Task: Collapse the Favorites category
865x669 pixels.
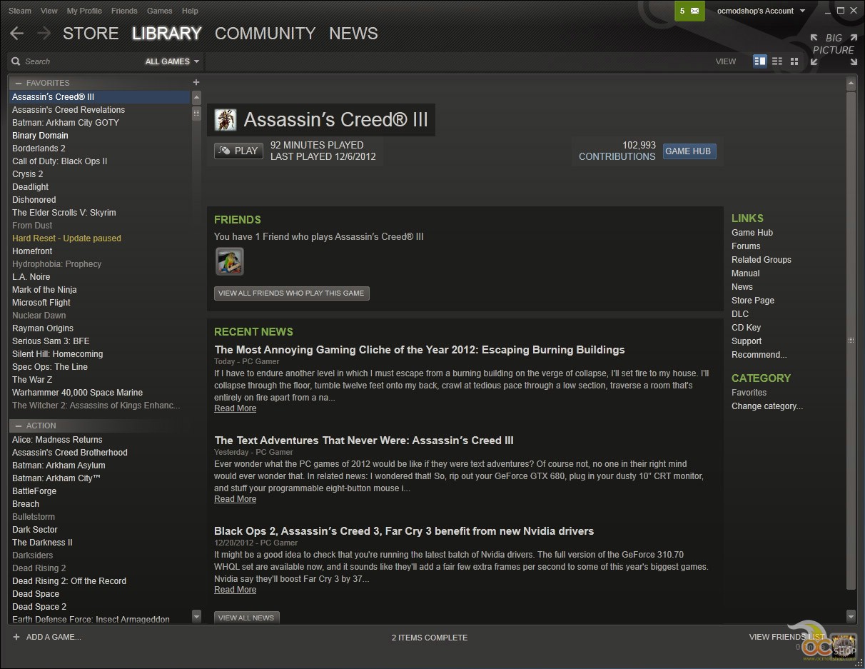Action: pyautogui.click(x=19, y=84)
